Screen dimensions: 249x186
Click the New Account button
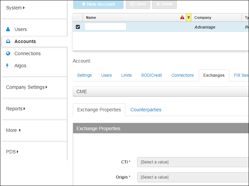(x=98, y=4)
